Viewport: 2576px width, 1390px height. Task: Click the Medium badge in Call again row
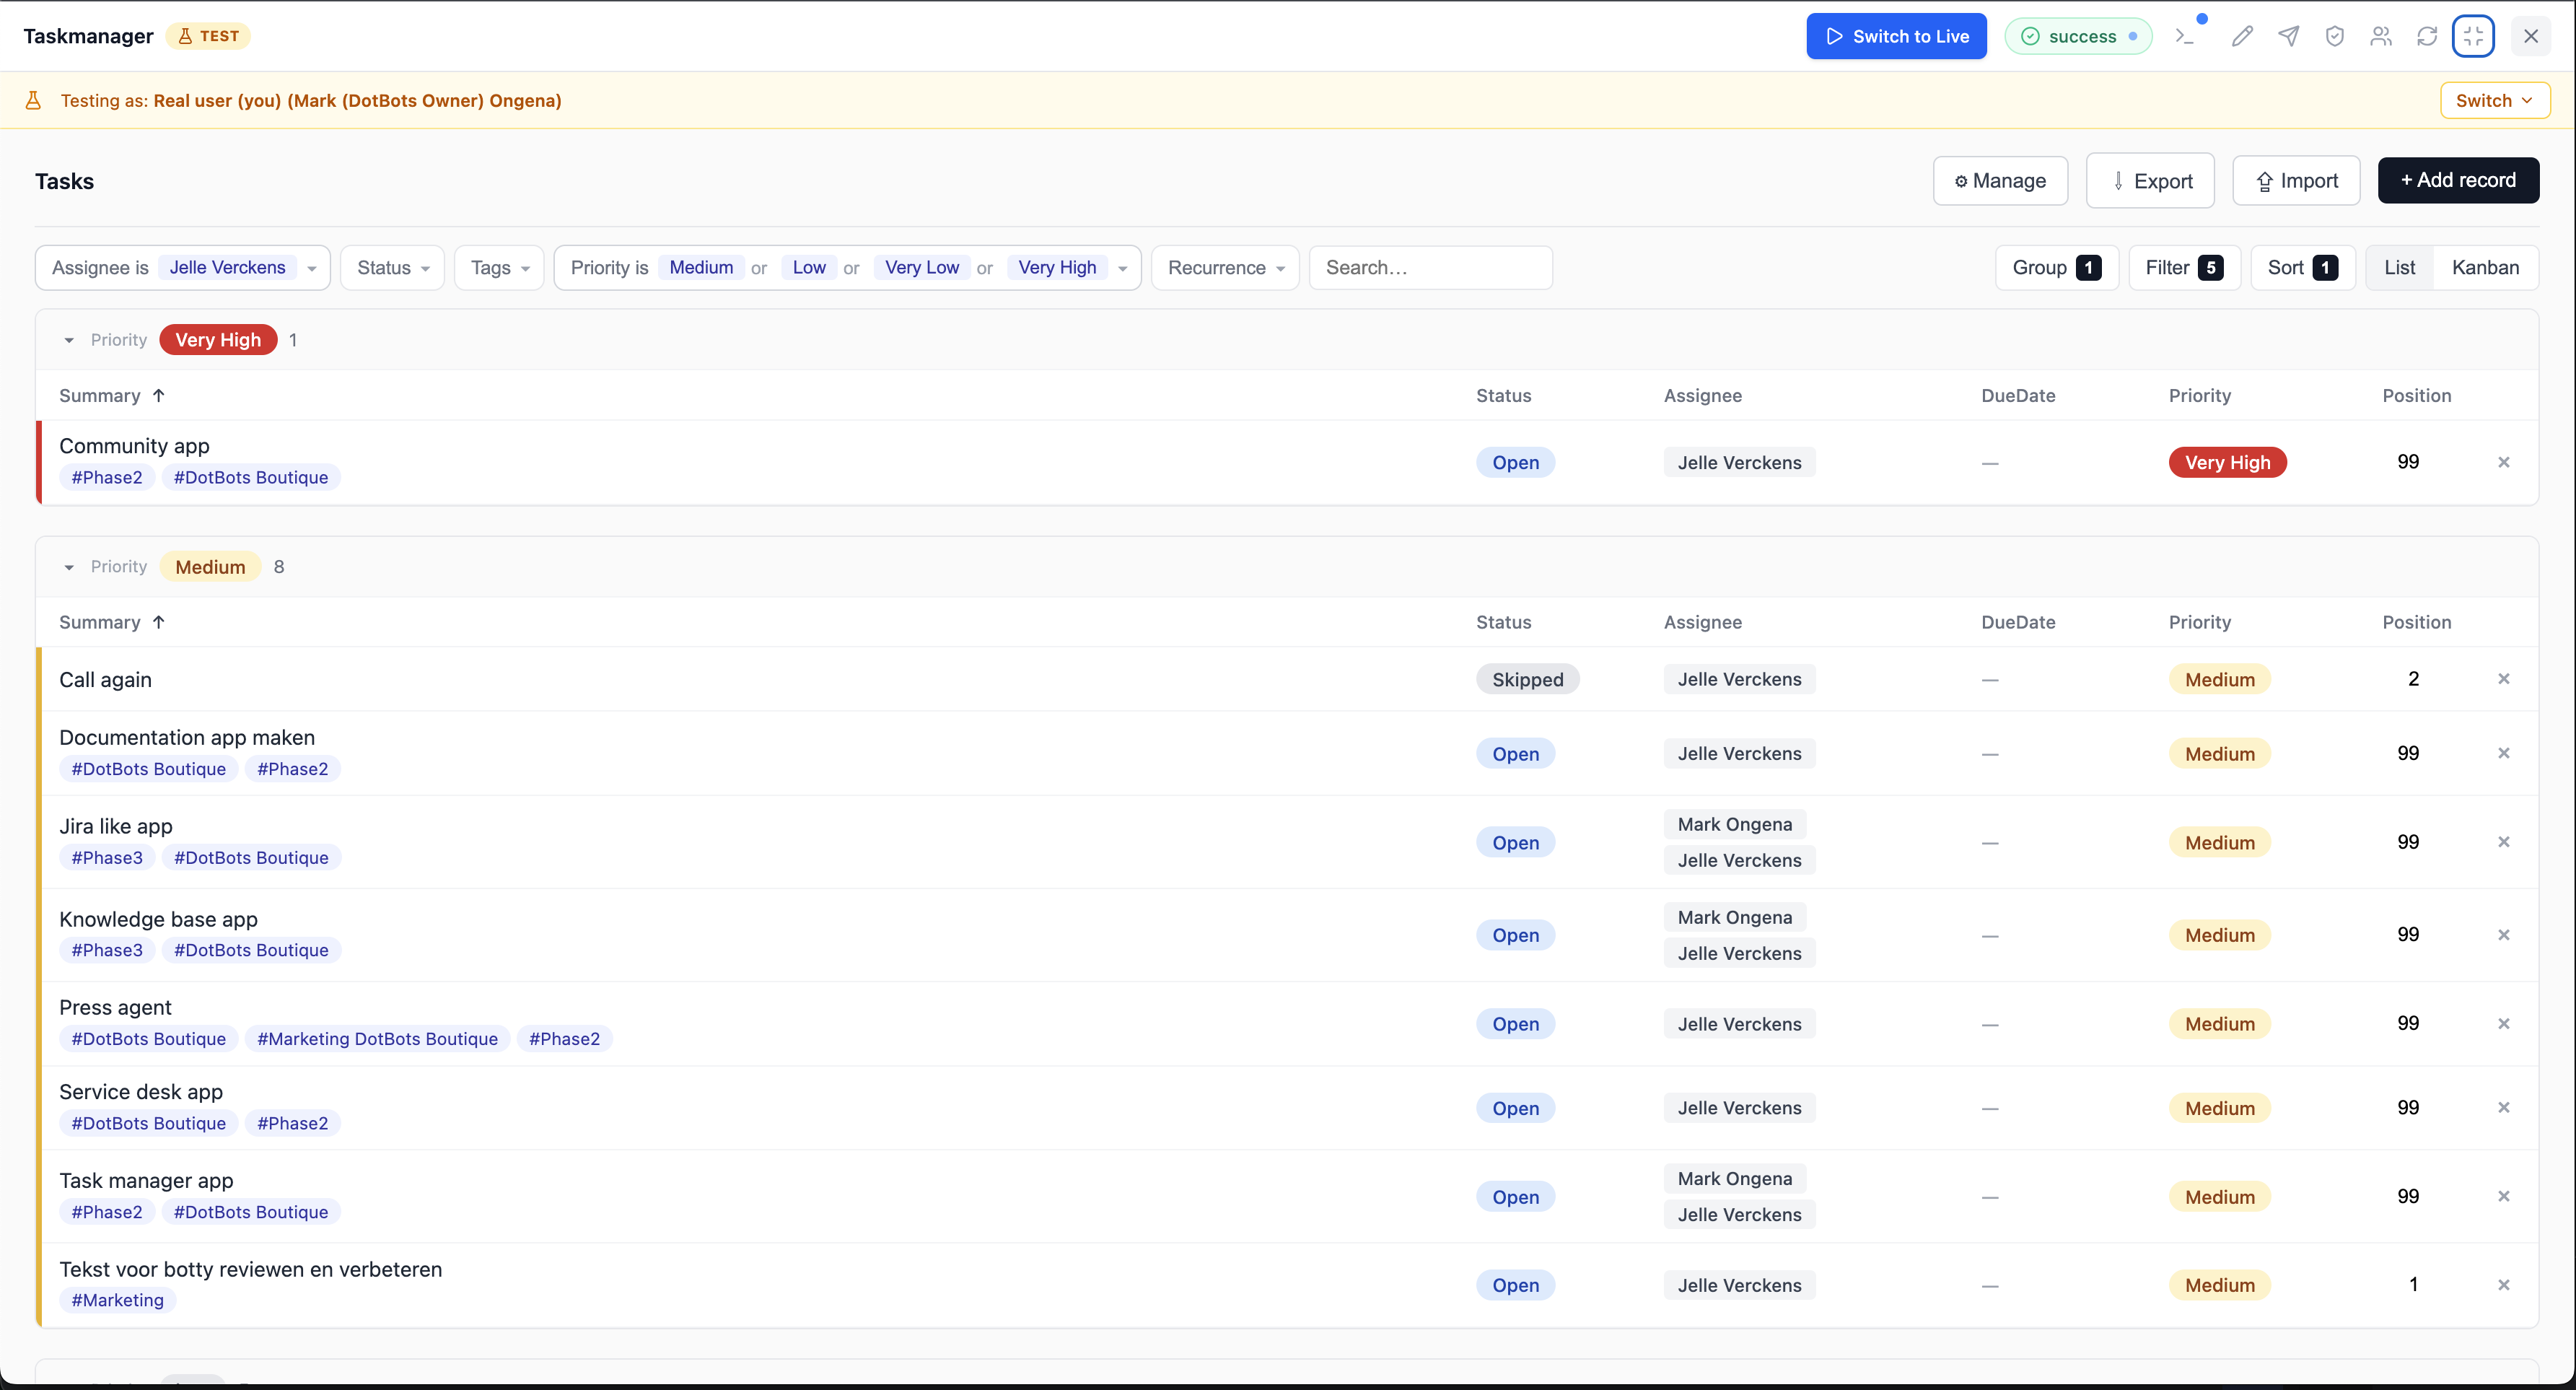(2219, 679)
